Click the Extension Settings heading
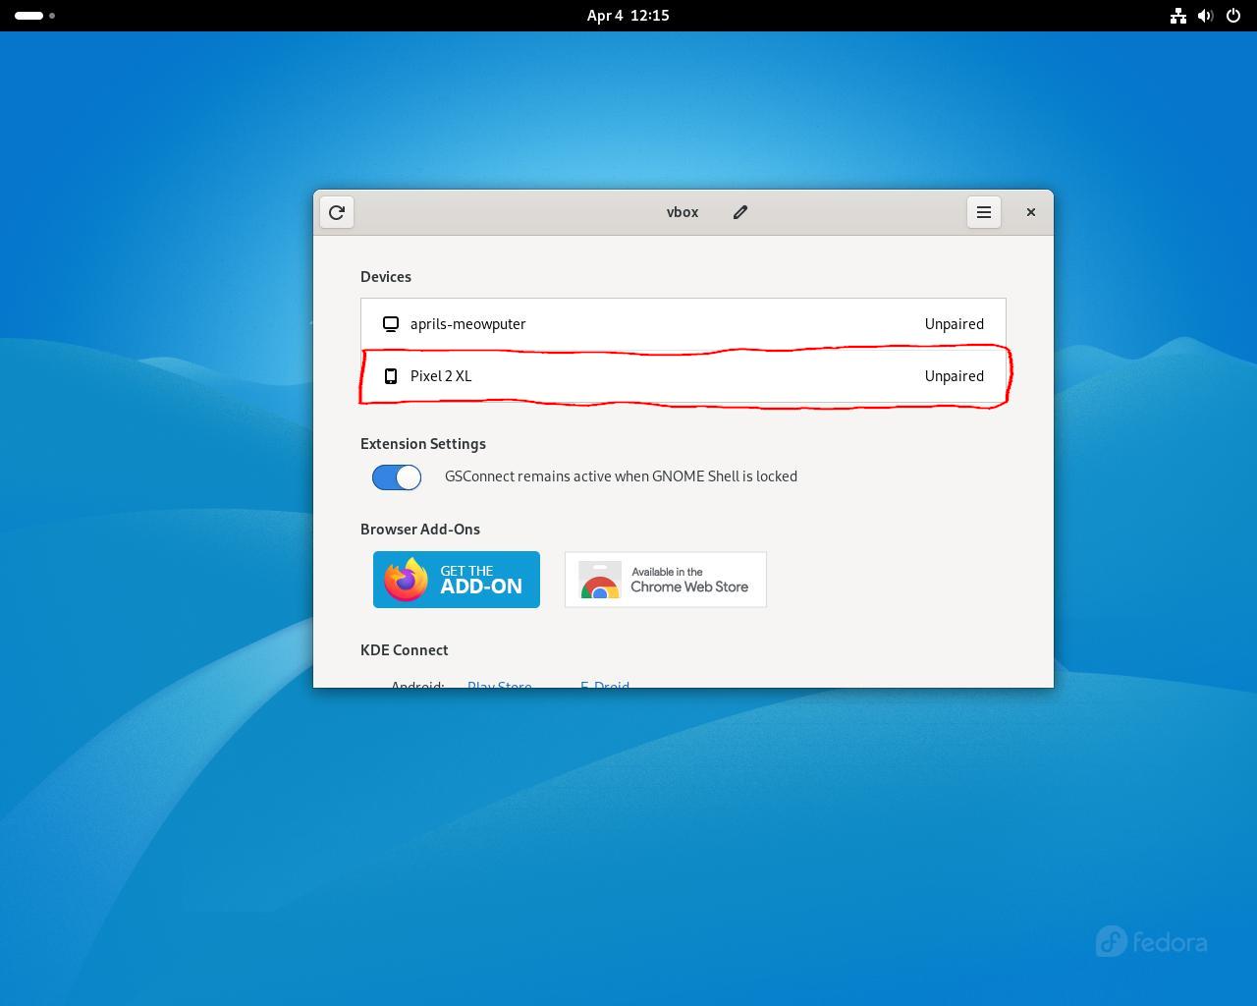Viewport: 1257px width, 1006px height. point(423,444)
